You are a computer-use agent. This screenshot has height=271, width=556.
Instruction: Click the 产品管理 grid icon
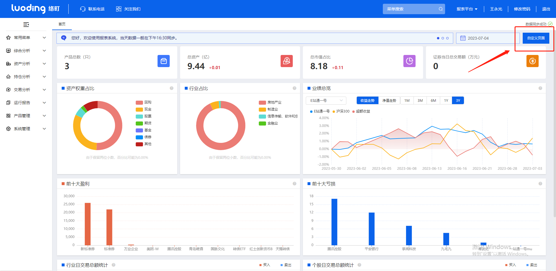[x=8, y=116]
